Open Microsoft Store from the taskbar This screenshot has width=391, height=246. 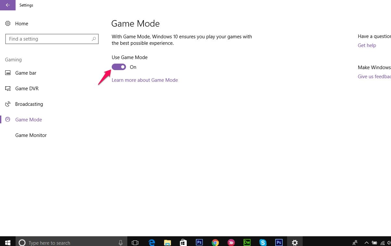click(183, 242)
